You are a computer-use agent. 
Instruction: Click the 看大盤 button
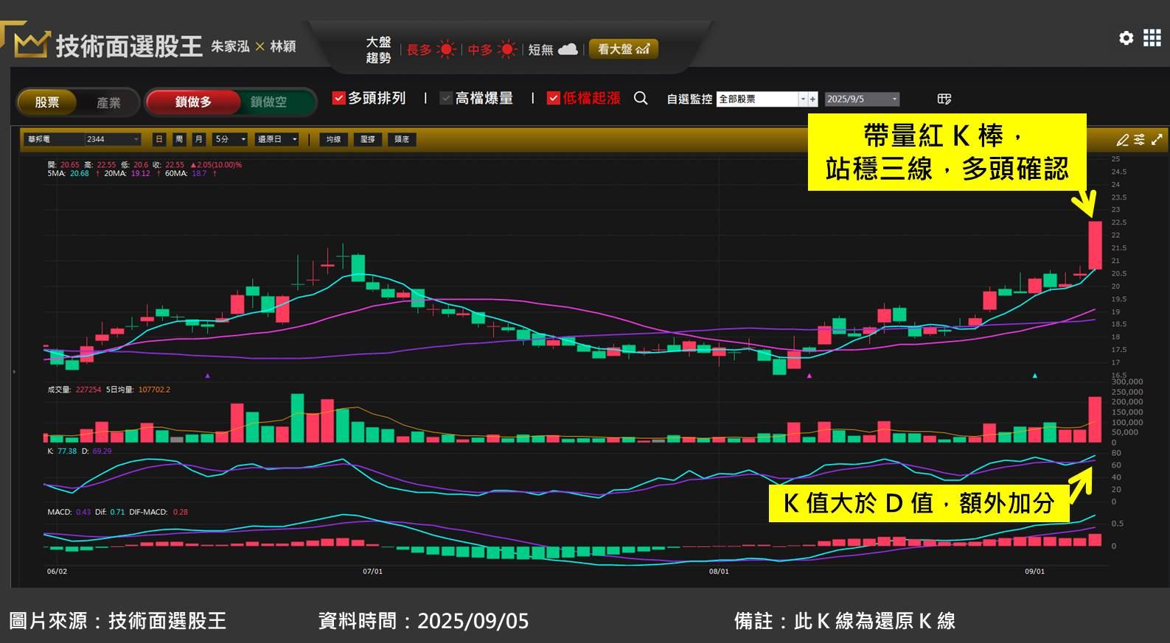point(623,49)
